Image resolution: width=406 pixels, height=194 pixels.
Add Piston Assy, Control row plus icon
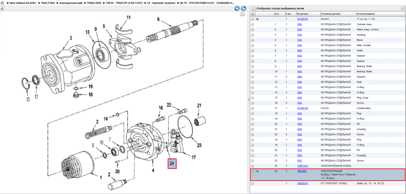click(253, 30)
